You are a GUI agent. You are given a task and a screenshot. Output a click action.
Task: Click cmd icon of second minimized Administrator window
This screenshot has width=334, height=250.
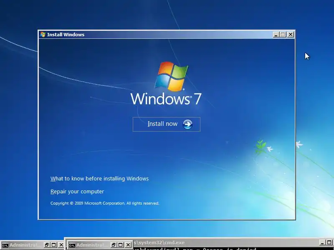click(72, 245)
